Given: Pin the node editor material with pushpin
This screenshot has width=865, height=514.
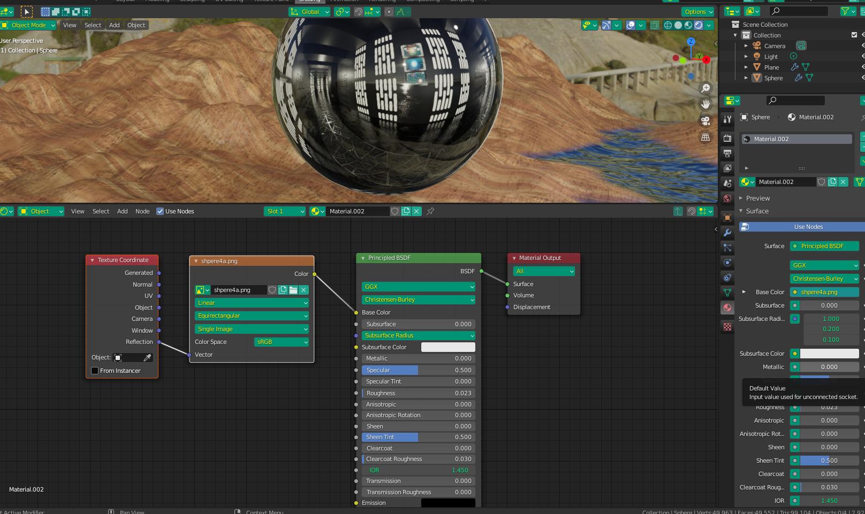Looking at the screenshot, I should (x=430, y=211).
